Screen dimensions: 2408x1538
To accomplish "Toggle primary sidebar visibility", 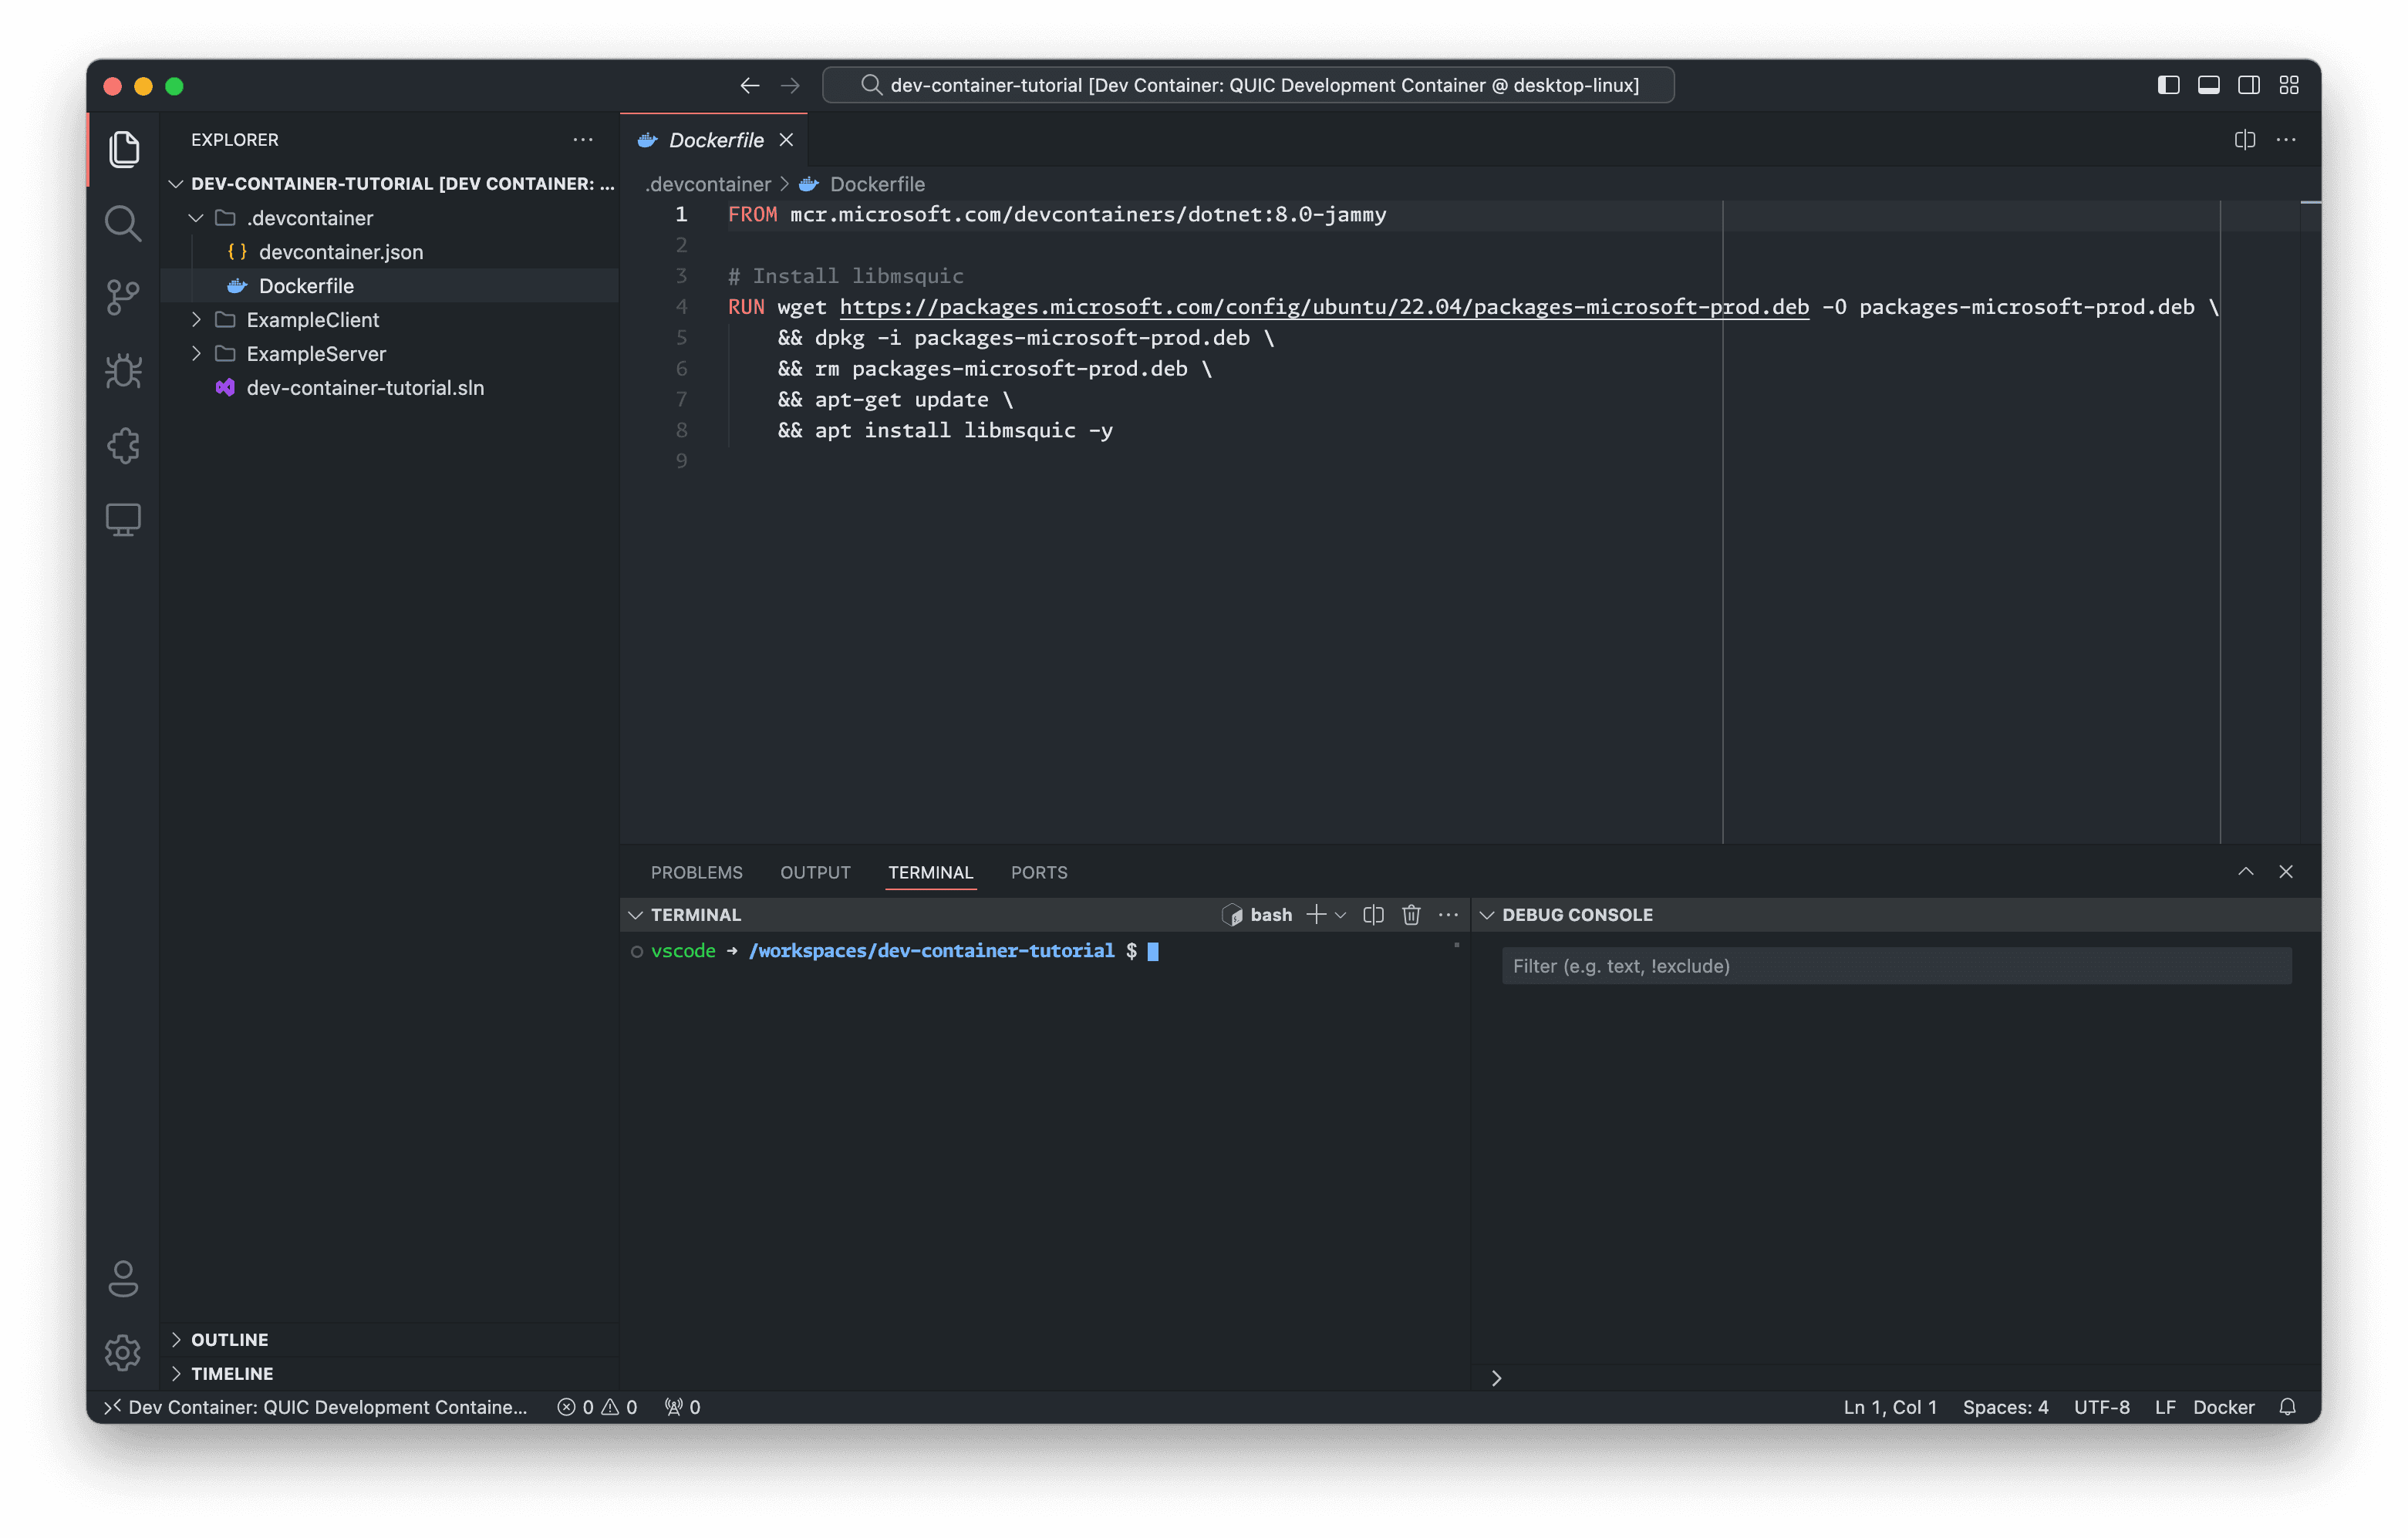I will tap(2168, 85).
